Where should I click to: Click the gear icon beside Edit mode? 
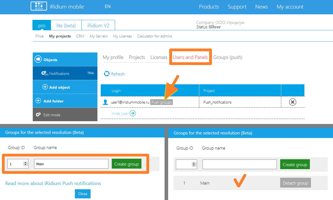pos(38,115)
